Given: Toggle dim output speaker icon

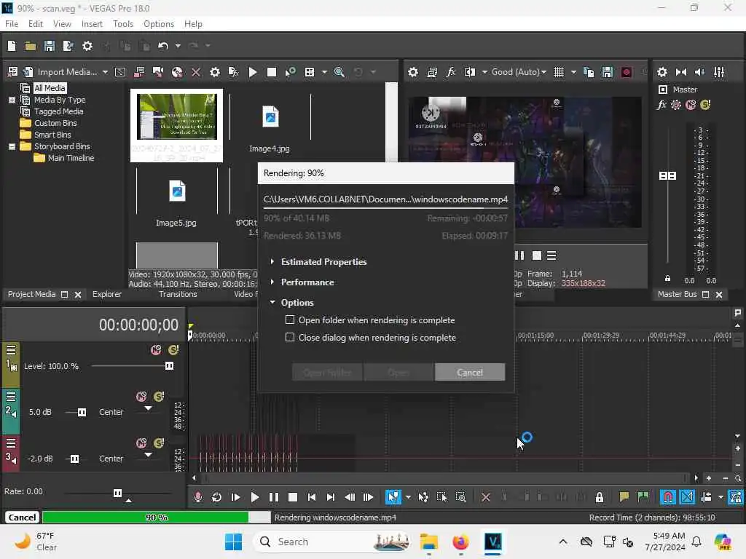Looking at the screenshot, I should point(699,72).
